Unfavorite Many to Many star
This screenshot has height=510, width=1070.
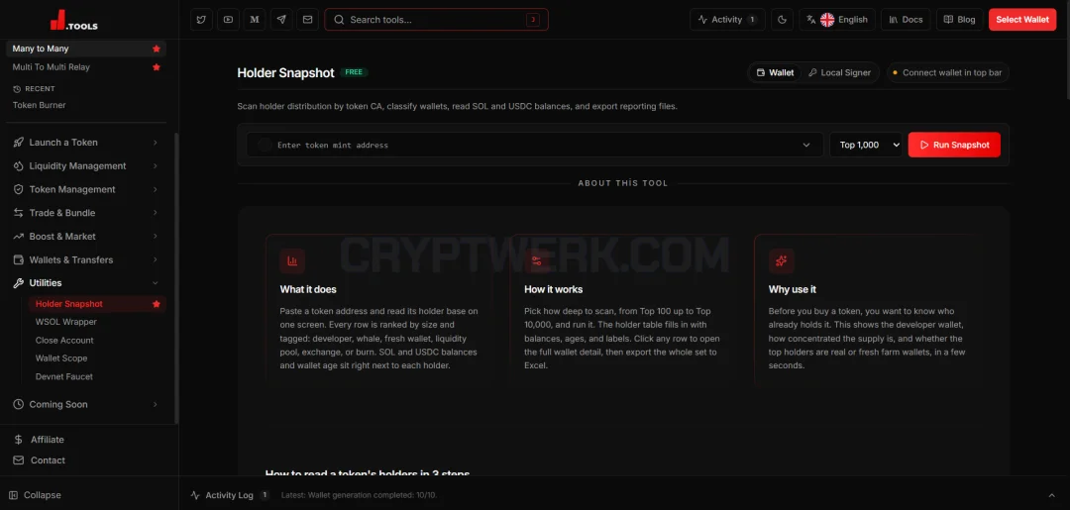[x=157, y=49]
